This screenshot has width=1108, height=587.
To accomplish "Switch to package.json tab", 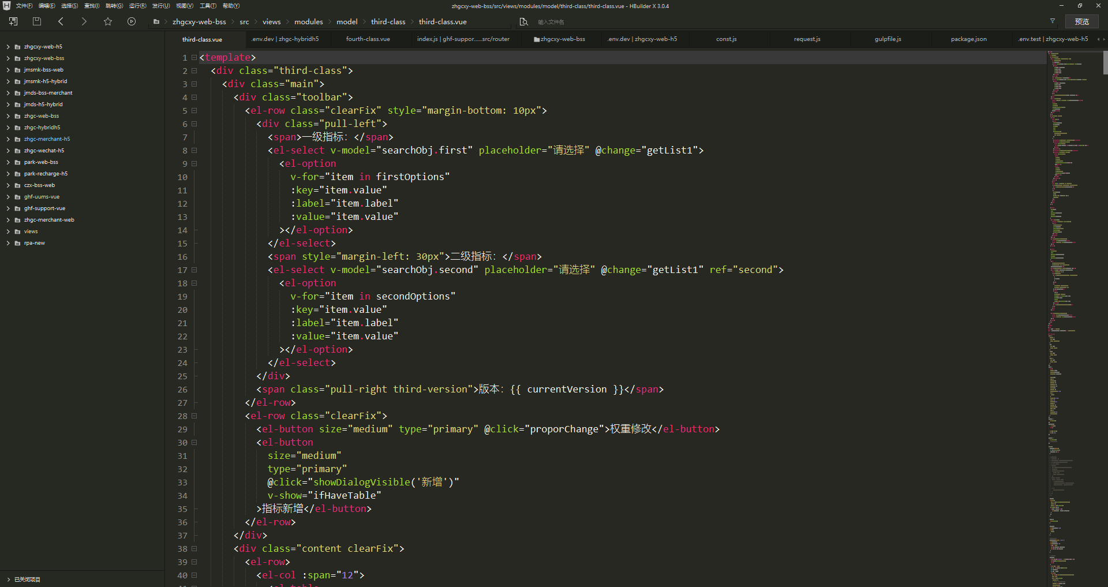I will point(968,39).
